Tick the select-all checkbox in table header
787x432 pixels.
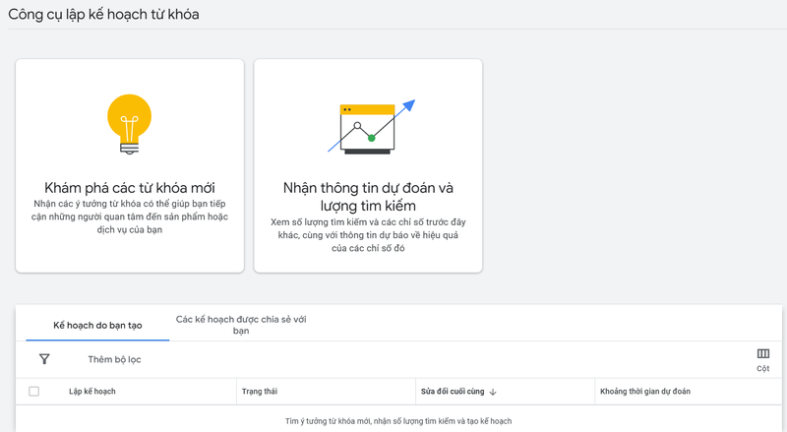point(34,392)
